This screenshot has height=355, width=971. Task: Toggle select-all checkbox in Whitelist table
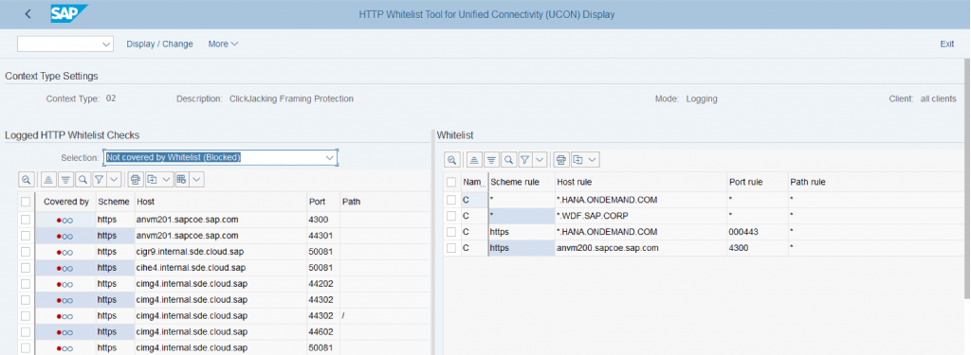pos(451,182)
